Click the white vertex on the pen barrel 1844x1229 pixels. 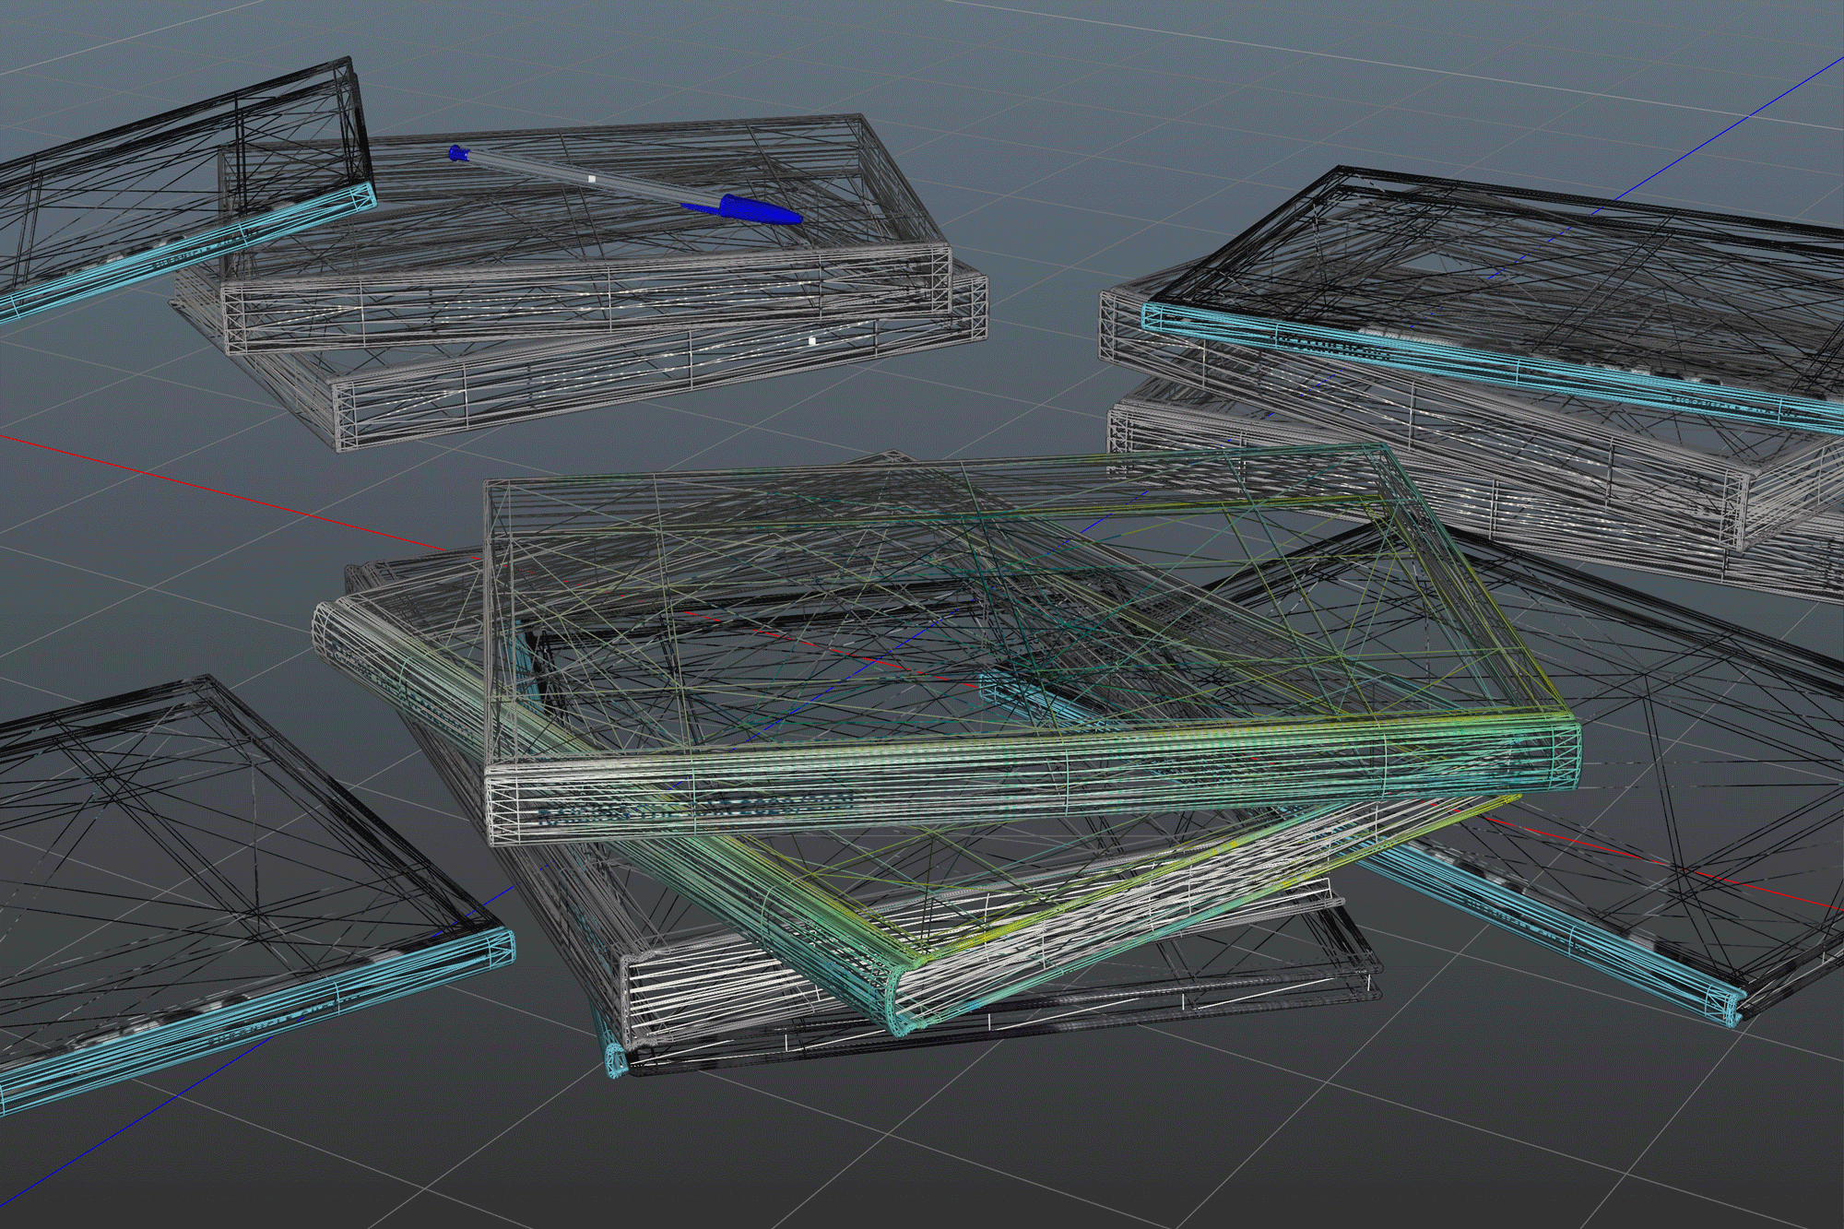pyautogui.click(x=592, y=178)
